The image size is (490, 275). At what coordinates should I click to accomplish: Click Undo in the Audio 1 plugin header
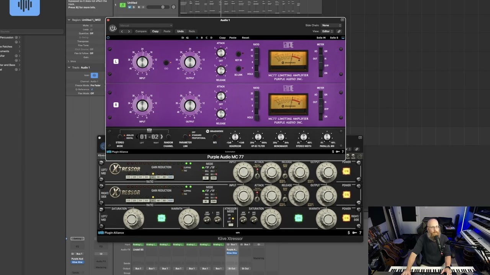click(x=180, y=31)
